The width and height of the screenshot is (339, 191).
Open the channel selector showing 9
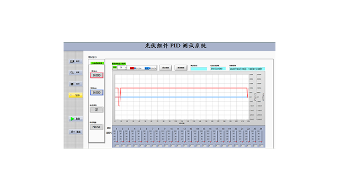tap(122, 67)
